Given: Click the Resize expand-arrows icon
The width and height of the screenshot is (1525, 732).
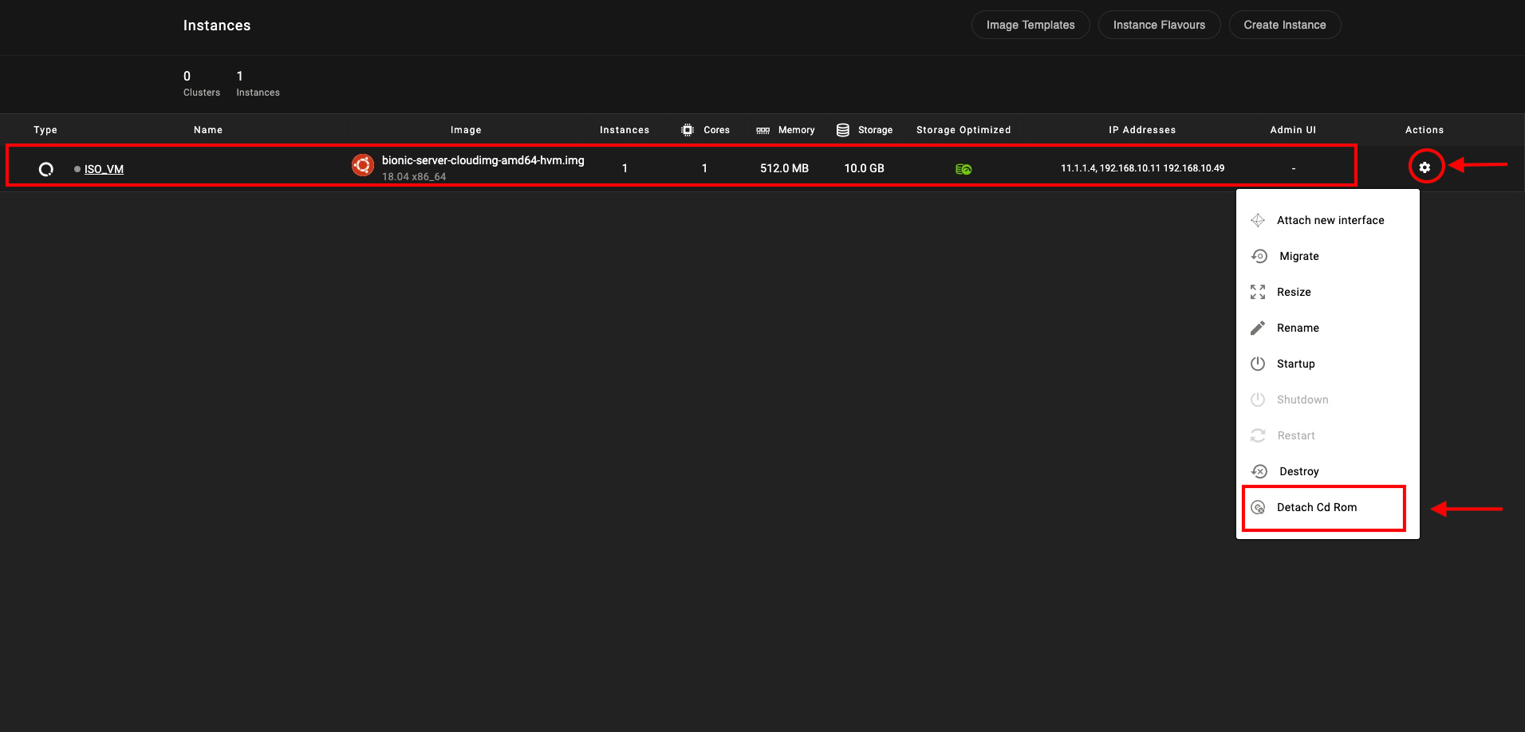Looking at the screenshot, I should tap(1258, 292).
